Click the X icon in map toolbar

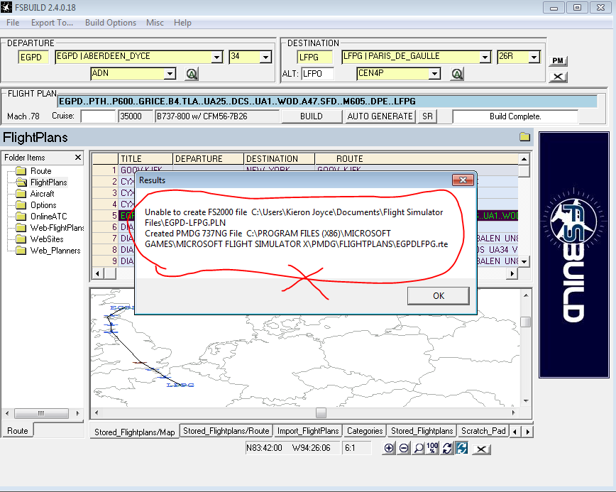tap(482, 449)
